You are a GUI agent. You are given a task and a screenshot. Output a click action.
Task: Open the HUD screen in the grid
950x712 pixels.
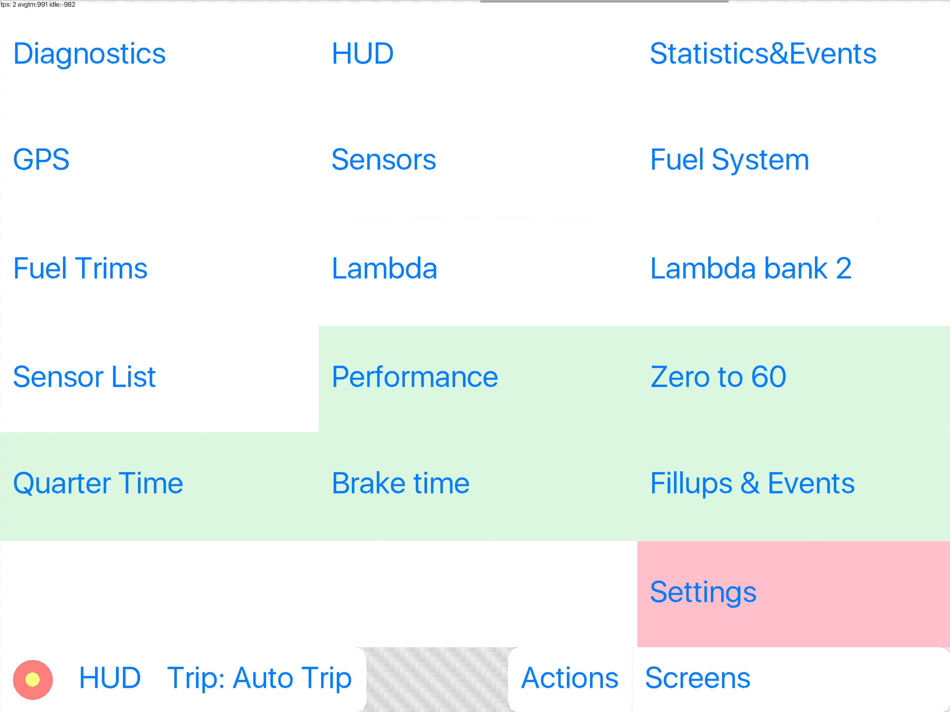(x=362, y=54)
